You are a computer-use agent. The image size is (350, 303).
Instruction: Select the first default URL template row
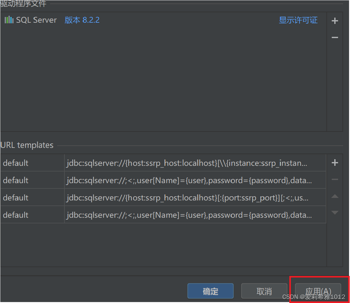(x=15, y=163)
